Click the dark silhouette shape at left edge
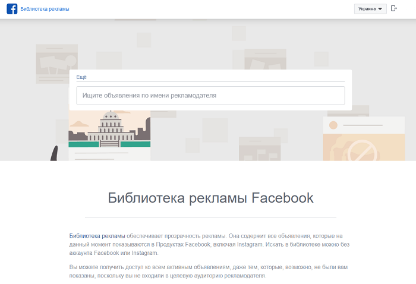Viewport: 416px width, 284px height. coord(54,153)
